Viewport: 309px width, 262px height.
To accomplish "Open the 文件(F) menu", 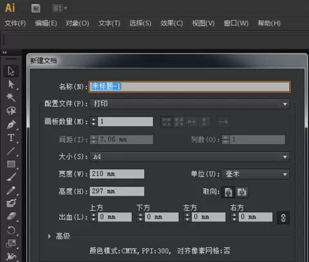I will click(15, 23).
